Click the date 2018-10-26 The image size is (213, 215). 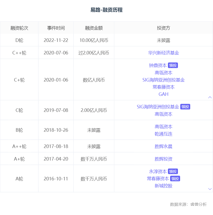(x=56, y=130)
